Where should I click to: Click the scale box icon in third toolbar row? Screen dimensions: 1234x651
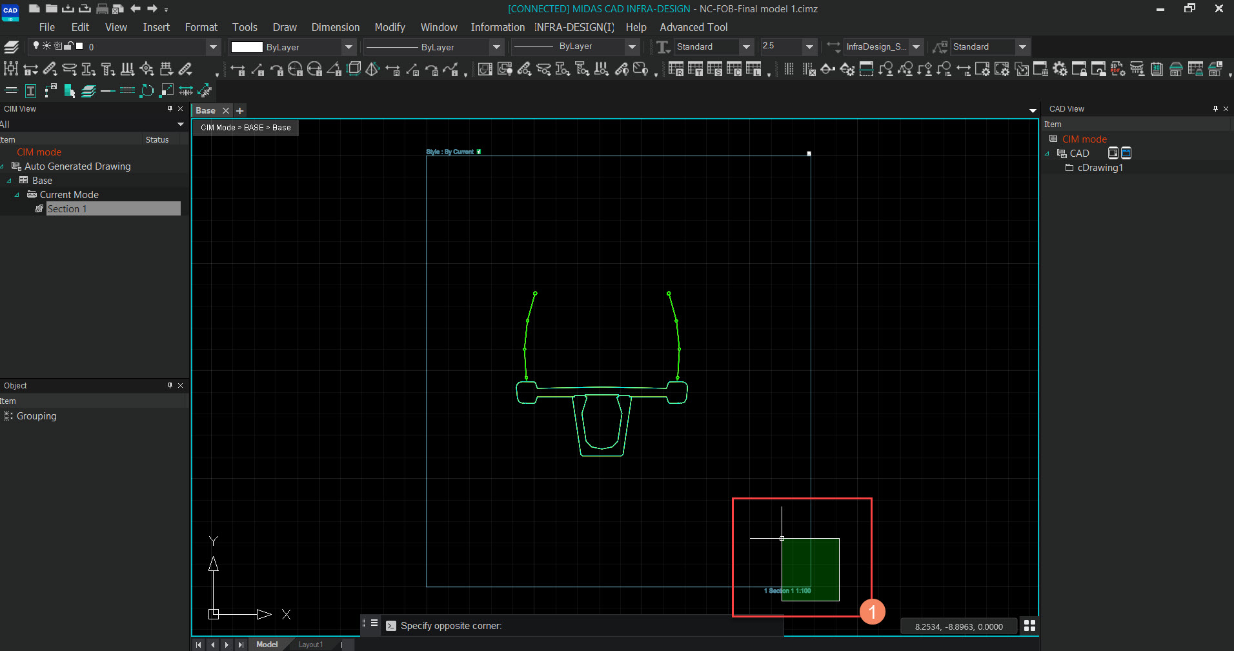(x=167, y=90)
